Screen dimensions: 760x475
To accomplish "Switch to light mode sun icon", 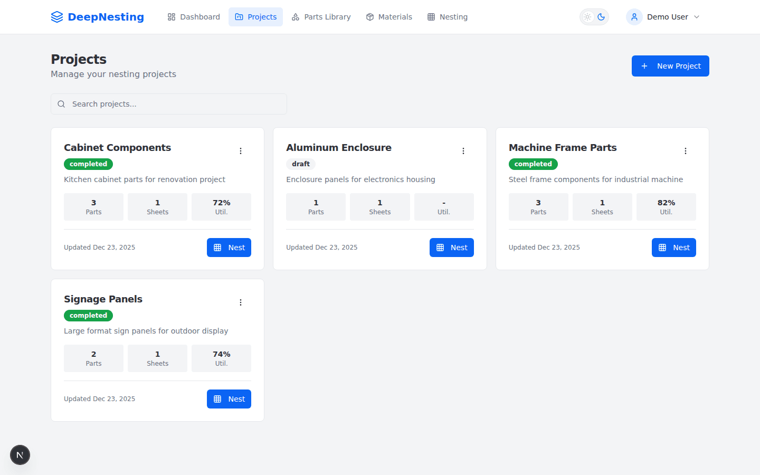I will (x=587, y=17).
